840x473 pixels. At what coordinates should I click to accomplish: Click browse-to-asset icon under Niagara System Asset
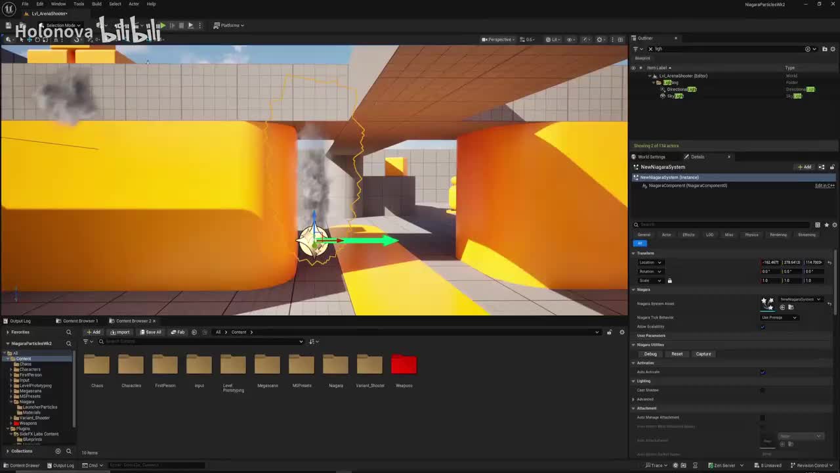(791, 307)
